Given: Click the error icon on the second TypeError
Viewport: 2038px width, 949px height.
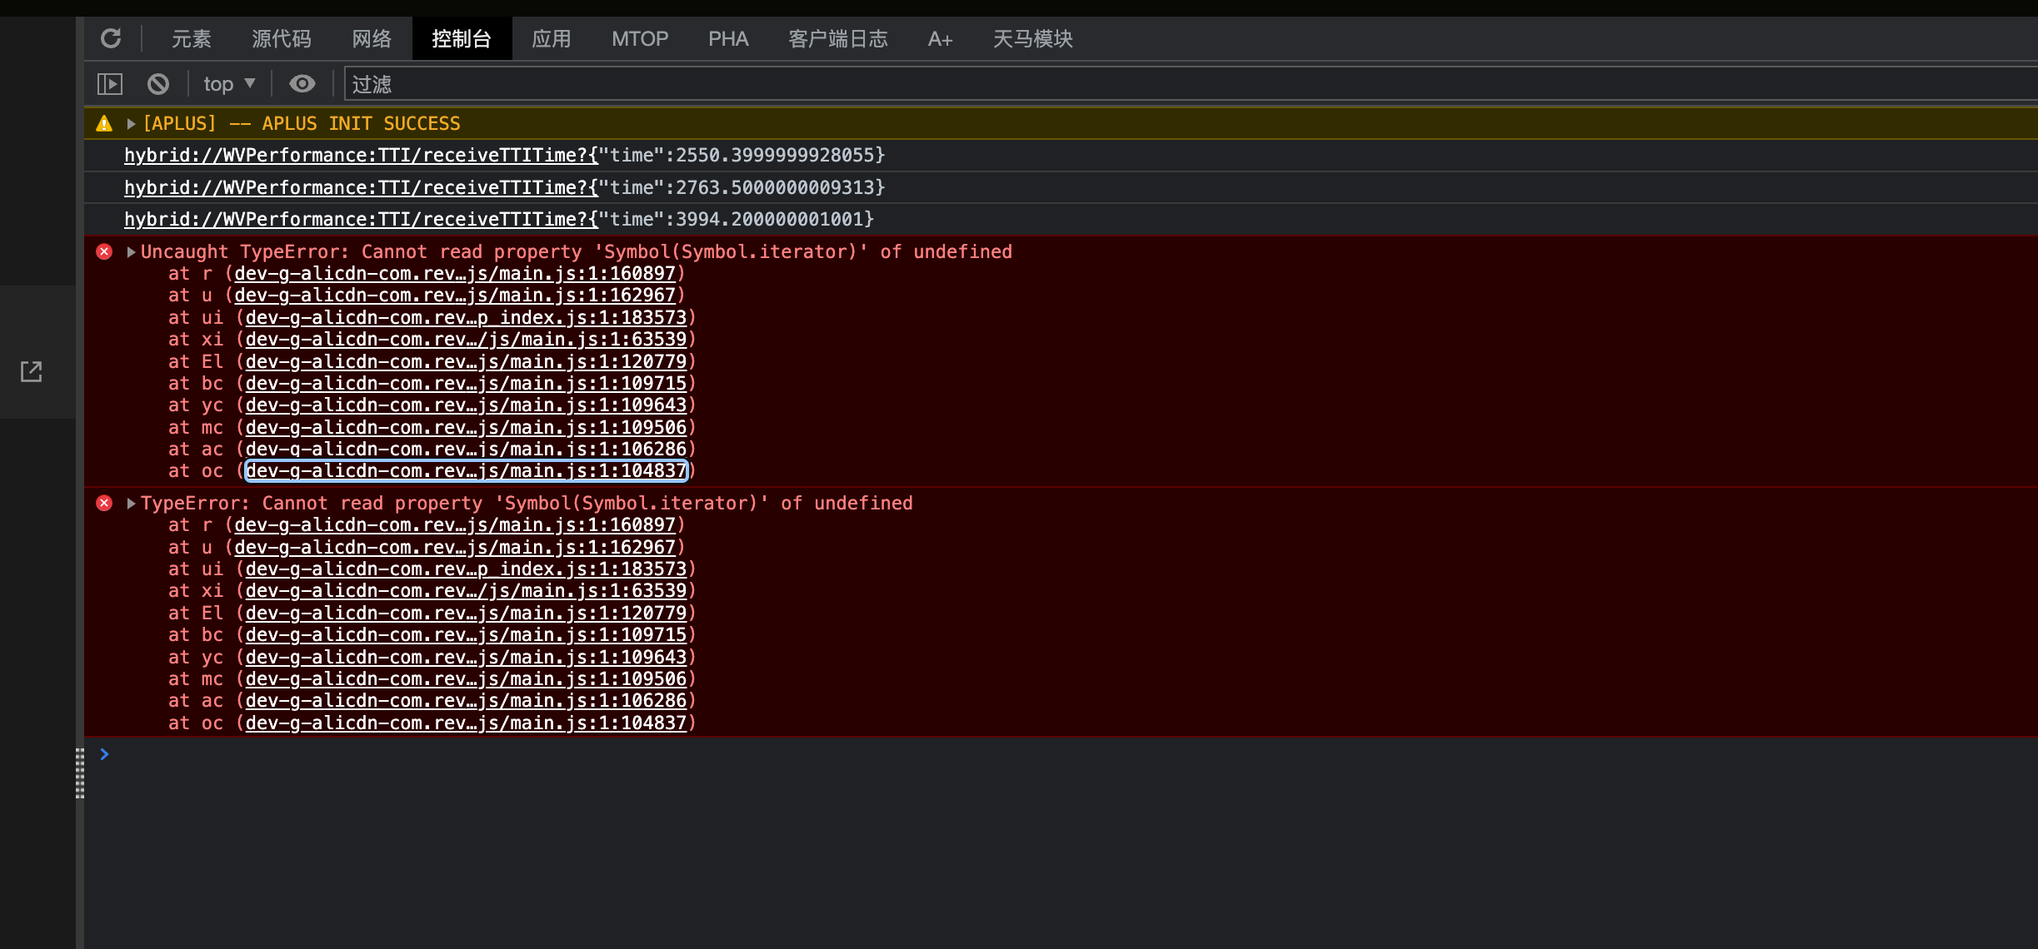Looking at the screenshot, I should pyautogui.click(x=103, y=503).
